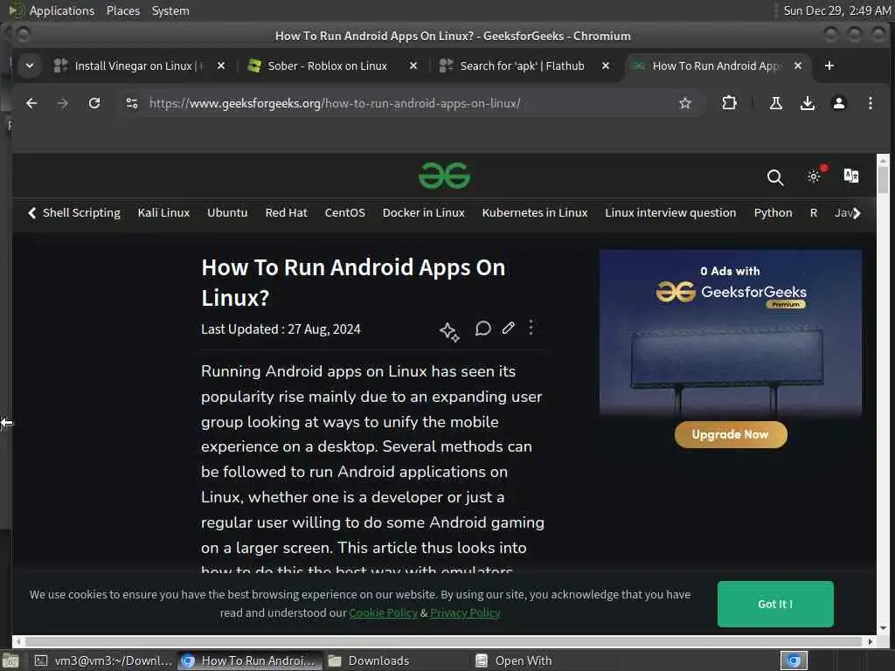895x671 pixels.
Task: Open the R topic link
Action: [814, 213]
